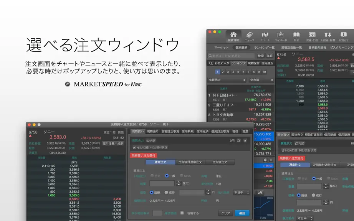Open 内訳 icon button in the main window
The image size is (354, 221).
299,143
